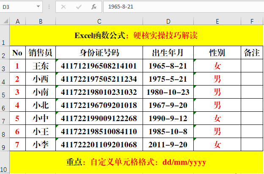Click the '备注' header cell

point(252,52)
